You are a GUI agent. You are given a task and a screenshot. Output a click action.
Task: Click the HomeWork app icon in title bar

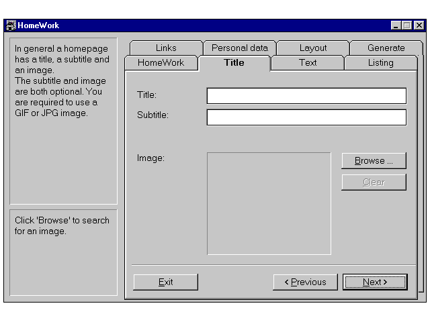pyautogui.click(x=11, y=25)
